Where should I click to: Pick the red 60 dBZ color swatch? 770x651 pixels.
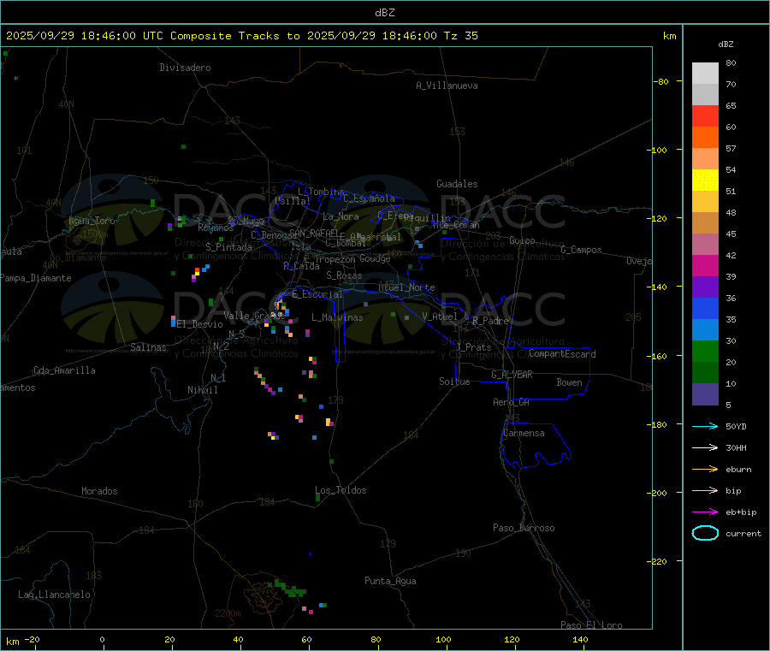click(705, 116)
